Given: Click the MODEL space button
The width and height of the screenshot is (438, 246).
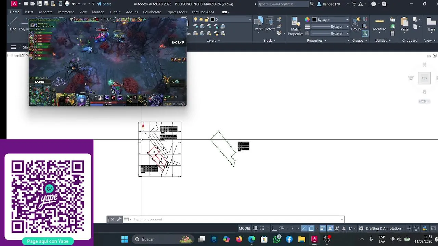Looking at the screenshot, I should tap(245, 228).
